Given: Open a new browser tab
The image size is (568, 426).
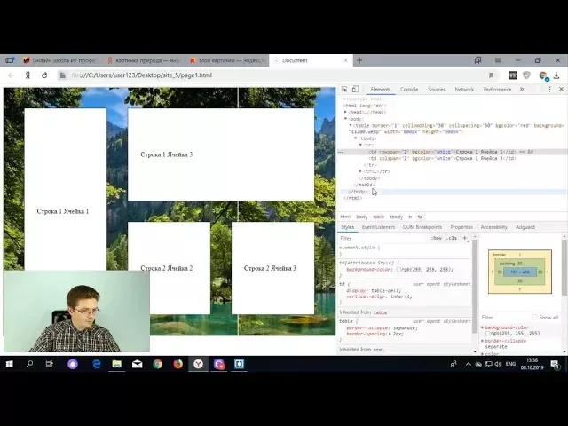Looking at the screenshot, I should 359,60.
